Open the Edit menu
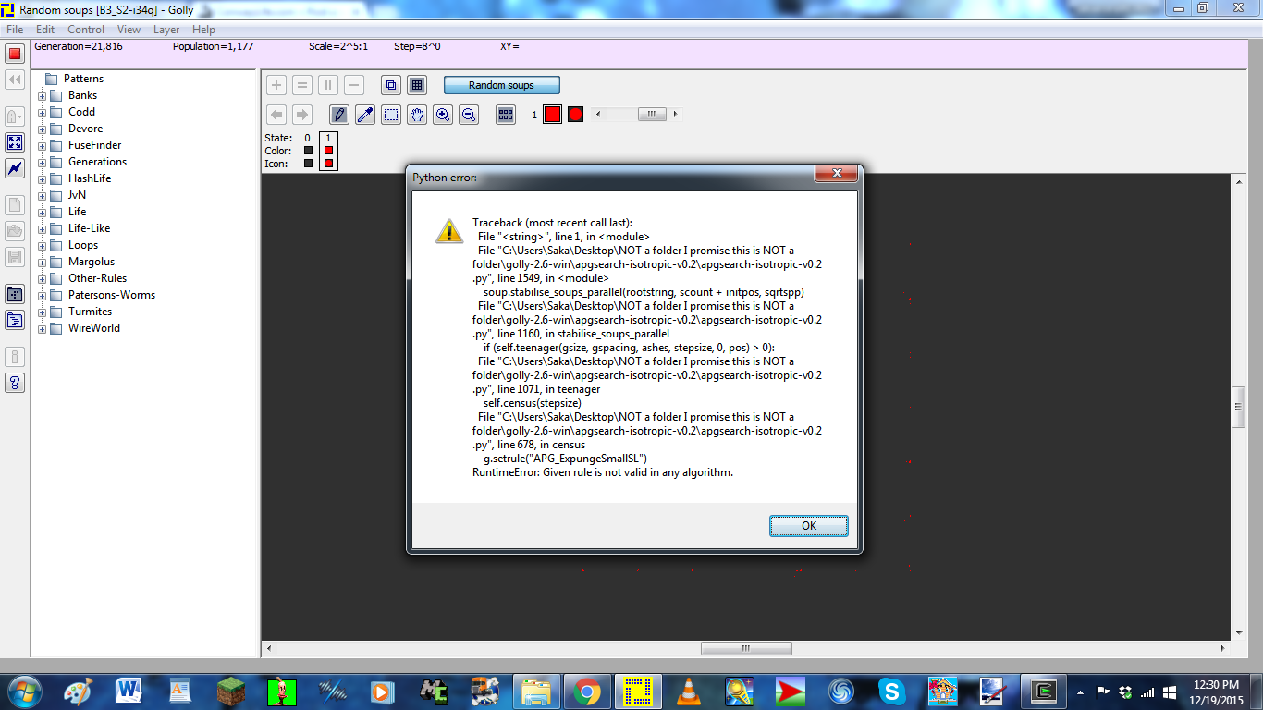Screen dimensions: 1263x710 [x=45, y=30]
